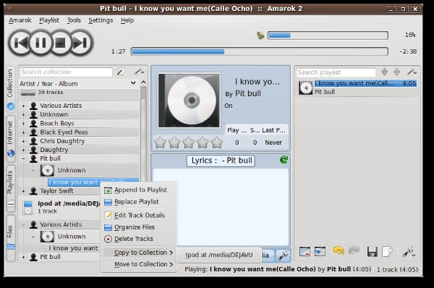Choose Edit Track Details
The height and width of the screenshot is (288, 434).
[x=138, y=216]
